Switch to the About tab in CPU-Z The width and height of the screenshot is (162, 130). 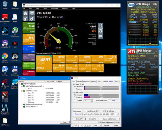[x=117, y=82]
